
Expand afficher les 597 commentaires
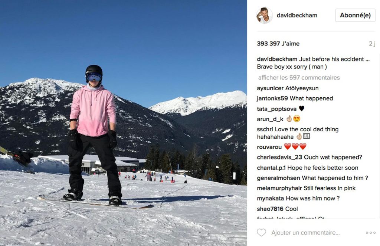[x=299, y=78]
